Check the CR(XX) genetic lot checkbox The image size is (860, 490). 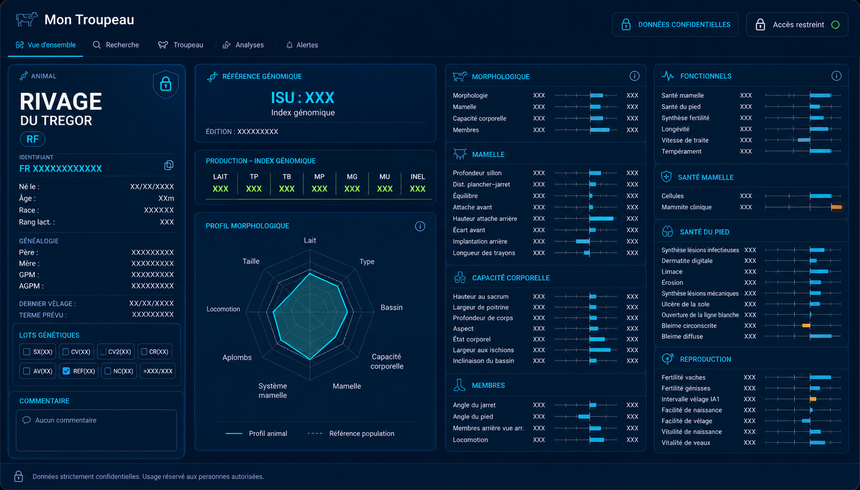[144, 352]
